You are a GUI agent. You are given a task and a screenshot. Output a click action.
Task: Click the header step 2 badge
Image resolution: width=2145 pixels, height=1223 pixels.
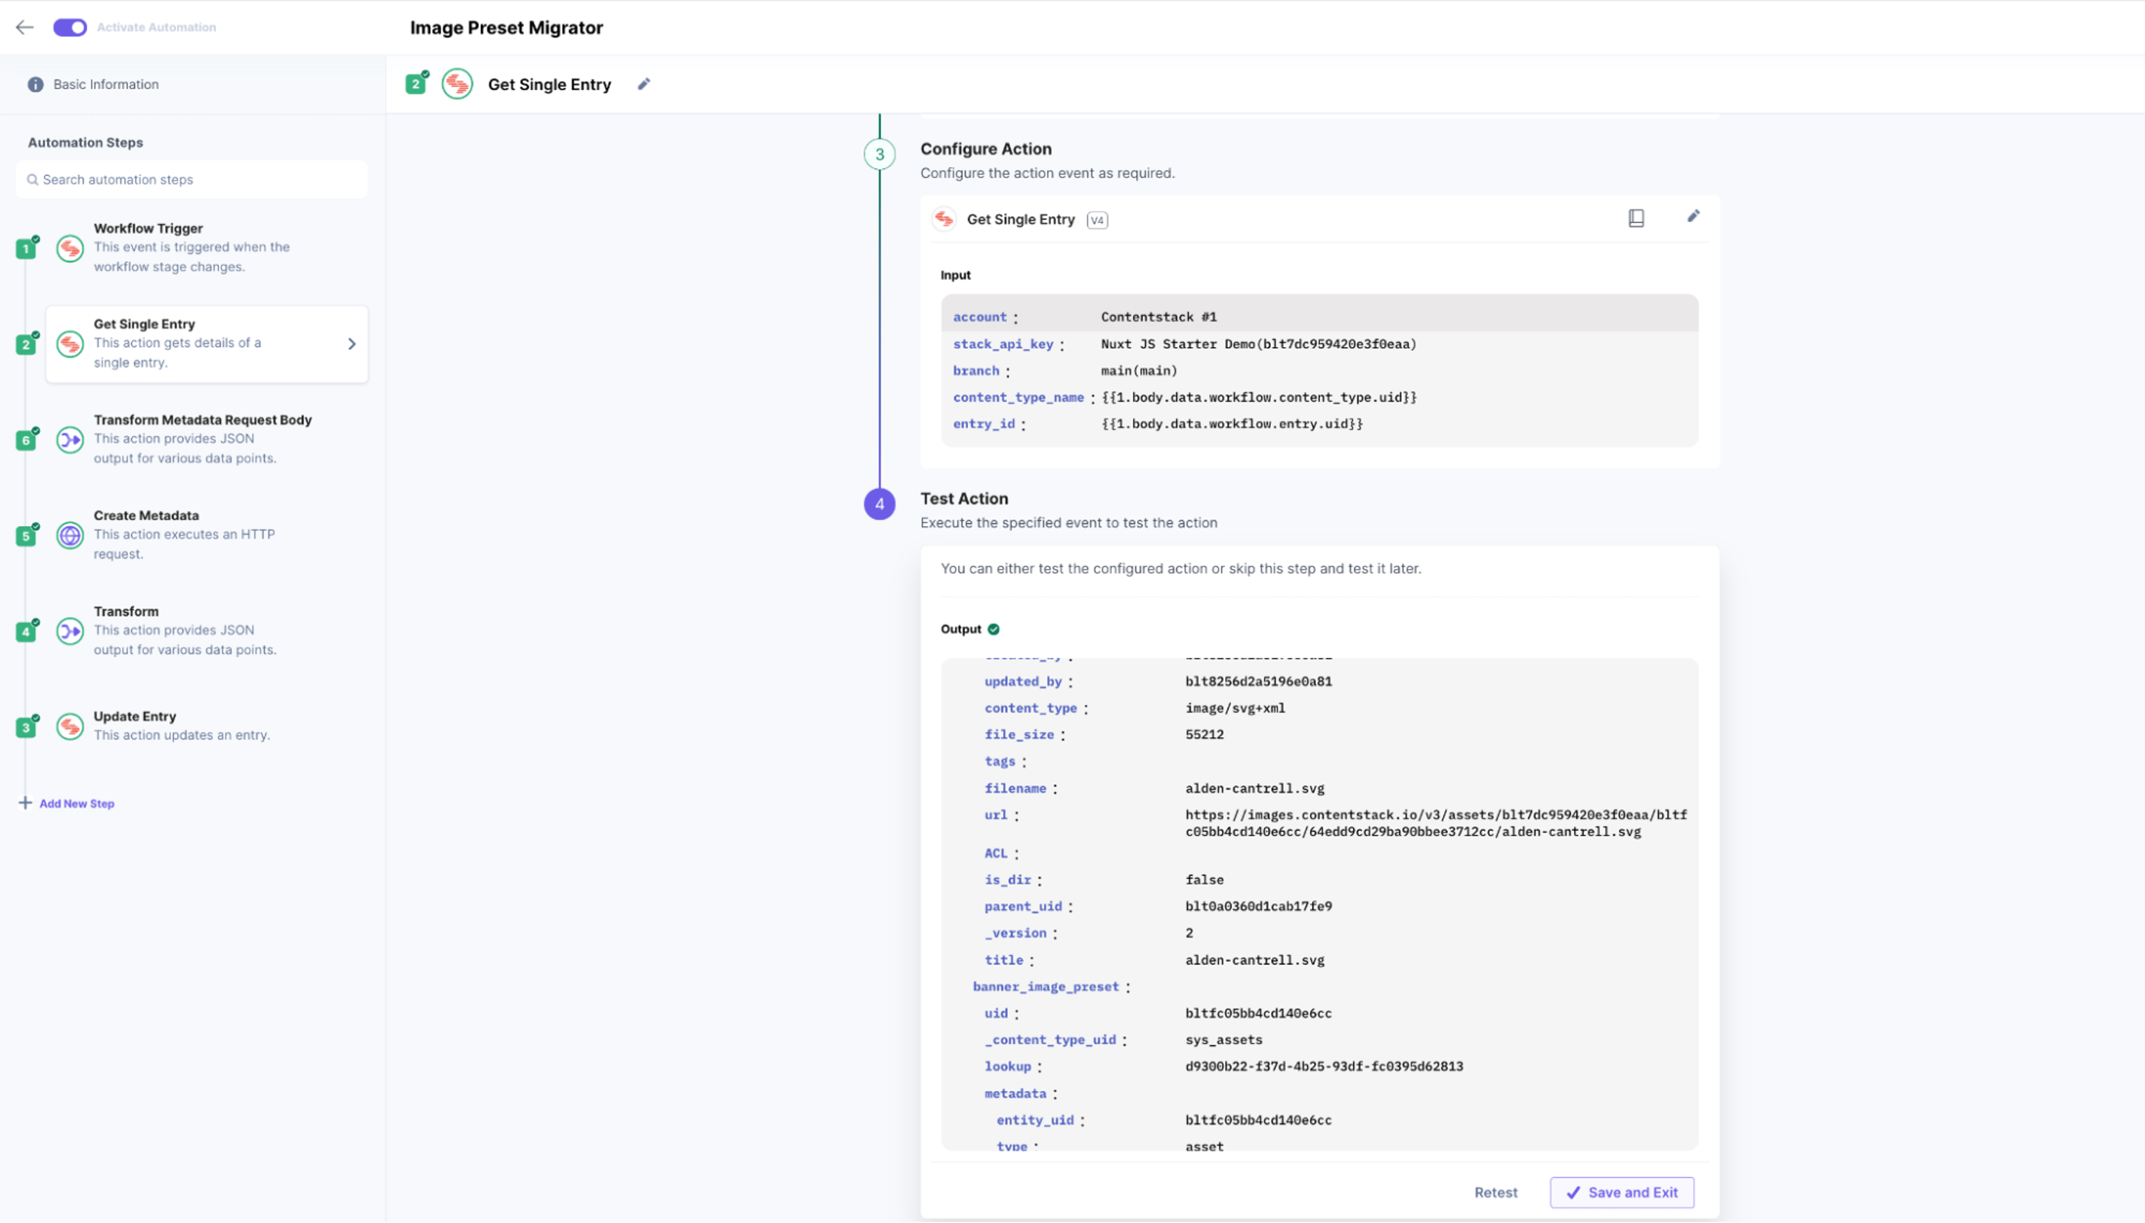coord(415,84)
